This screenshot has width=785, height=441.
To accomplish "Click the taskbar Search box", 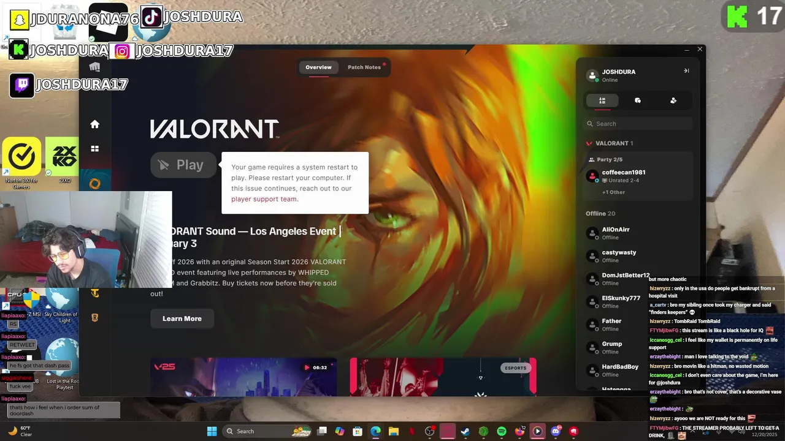I will (268, 431).
